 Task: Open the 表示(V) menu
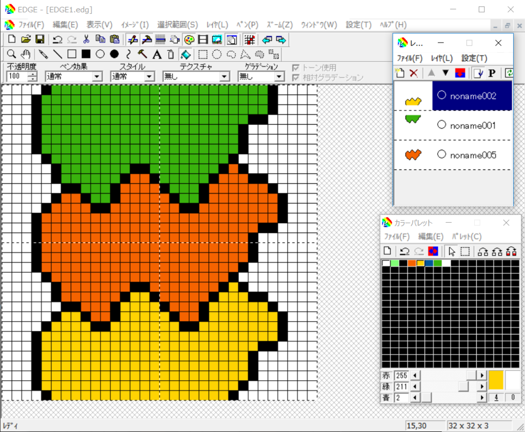pyautogui.click(x=99, y=25)
